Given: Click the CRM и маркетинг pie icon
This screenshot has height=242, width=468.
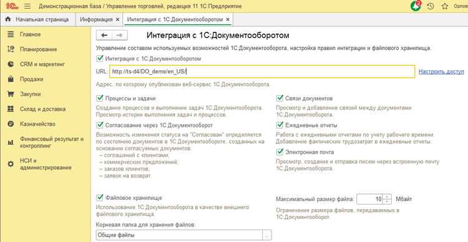Looking at the screenshot, I should pyautogui.click(x=11, y=64).
